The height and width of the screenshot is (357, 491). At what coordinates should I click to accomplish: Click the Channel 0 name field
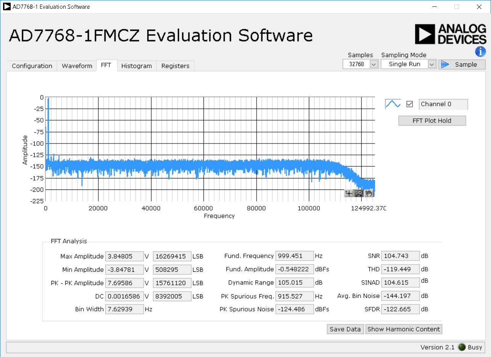point(443,104)
